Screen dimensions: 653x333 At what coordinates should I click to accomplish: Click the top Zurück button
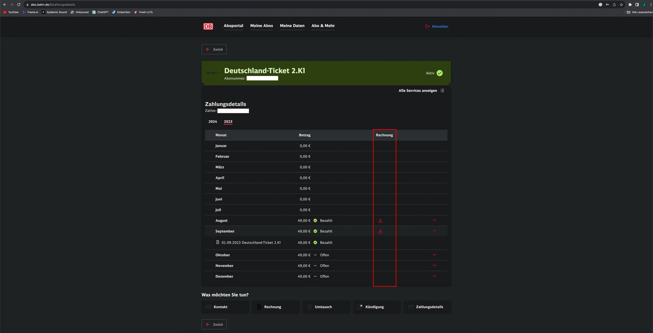tap(214, 49)
